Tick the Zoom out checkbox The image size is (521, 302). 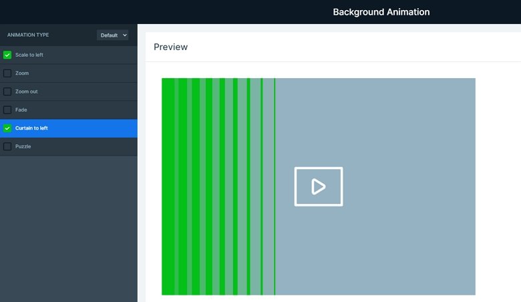pos(7,92)
